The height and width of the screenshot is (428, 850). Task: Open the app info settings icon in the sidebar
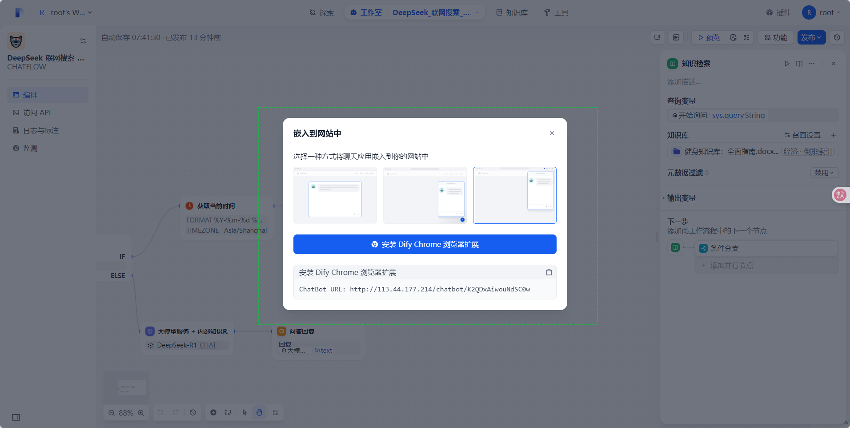coord(83,41)
